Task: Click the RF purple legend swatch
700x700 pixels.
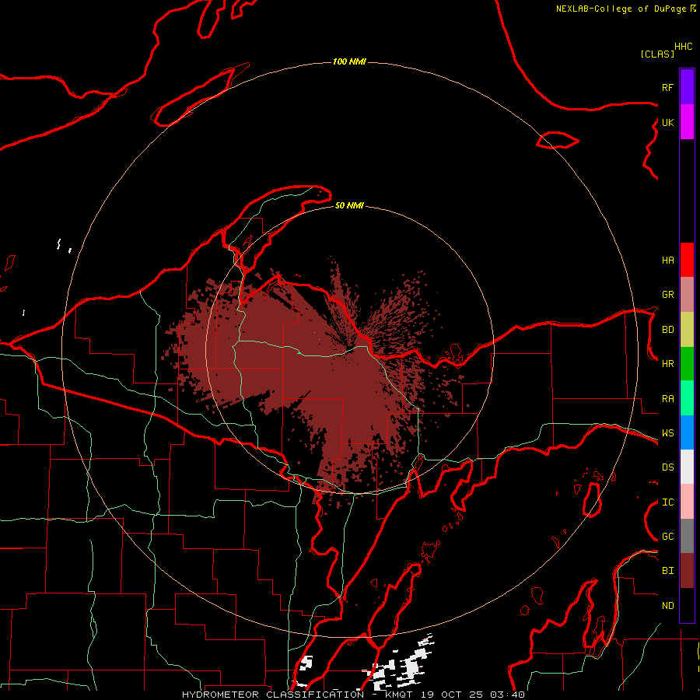Action: 687,87
